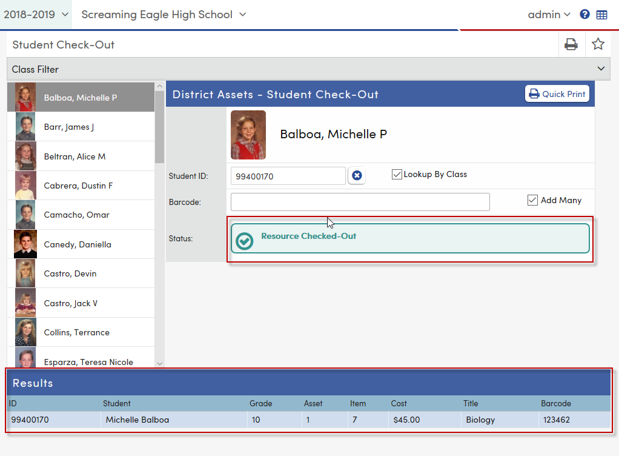Expand the Class Filter section
This screenshot has width=619, height=456.
tap(600, 69)
